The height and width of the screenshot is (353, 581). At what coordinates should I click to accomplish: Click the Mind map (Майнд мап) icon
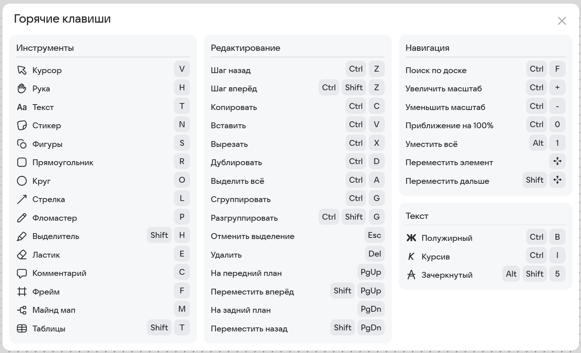tap(22, 310)
